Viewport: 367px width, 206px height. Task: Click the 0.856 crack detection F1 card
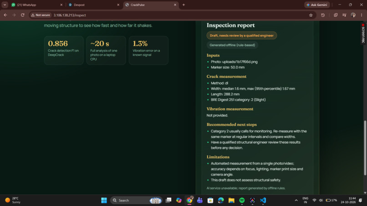pos(64,50)
